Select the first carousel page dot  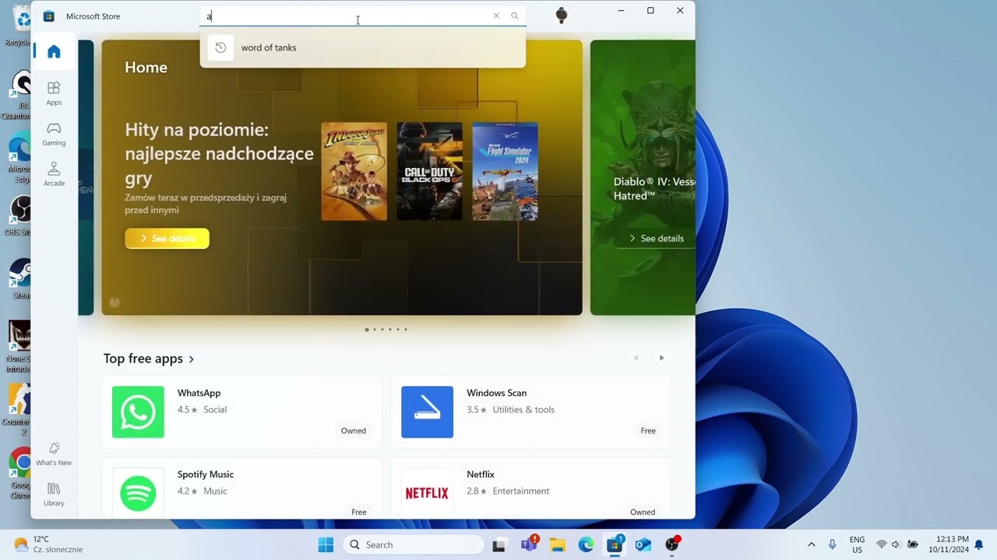tap(367, 330)
